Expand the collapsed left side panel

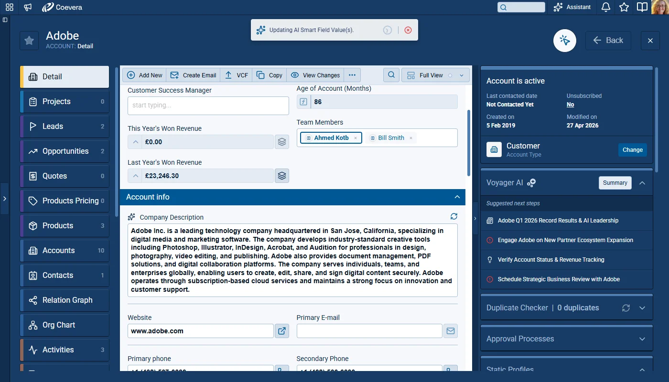tap(4, 199)
